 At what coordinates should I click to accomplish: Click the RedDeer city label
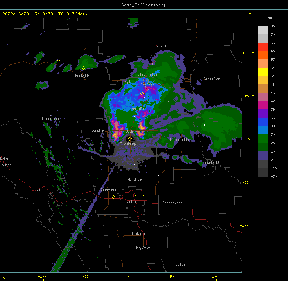[x=147, y=85]
